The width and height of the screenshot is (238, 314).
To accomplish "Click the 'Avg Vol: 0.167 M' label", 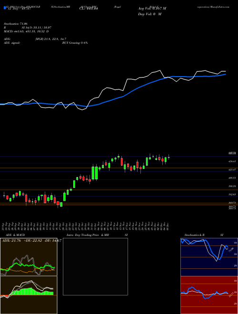I will 152,9.
